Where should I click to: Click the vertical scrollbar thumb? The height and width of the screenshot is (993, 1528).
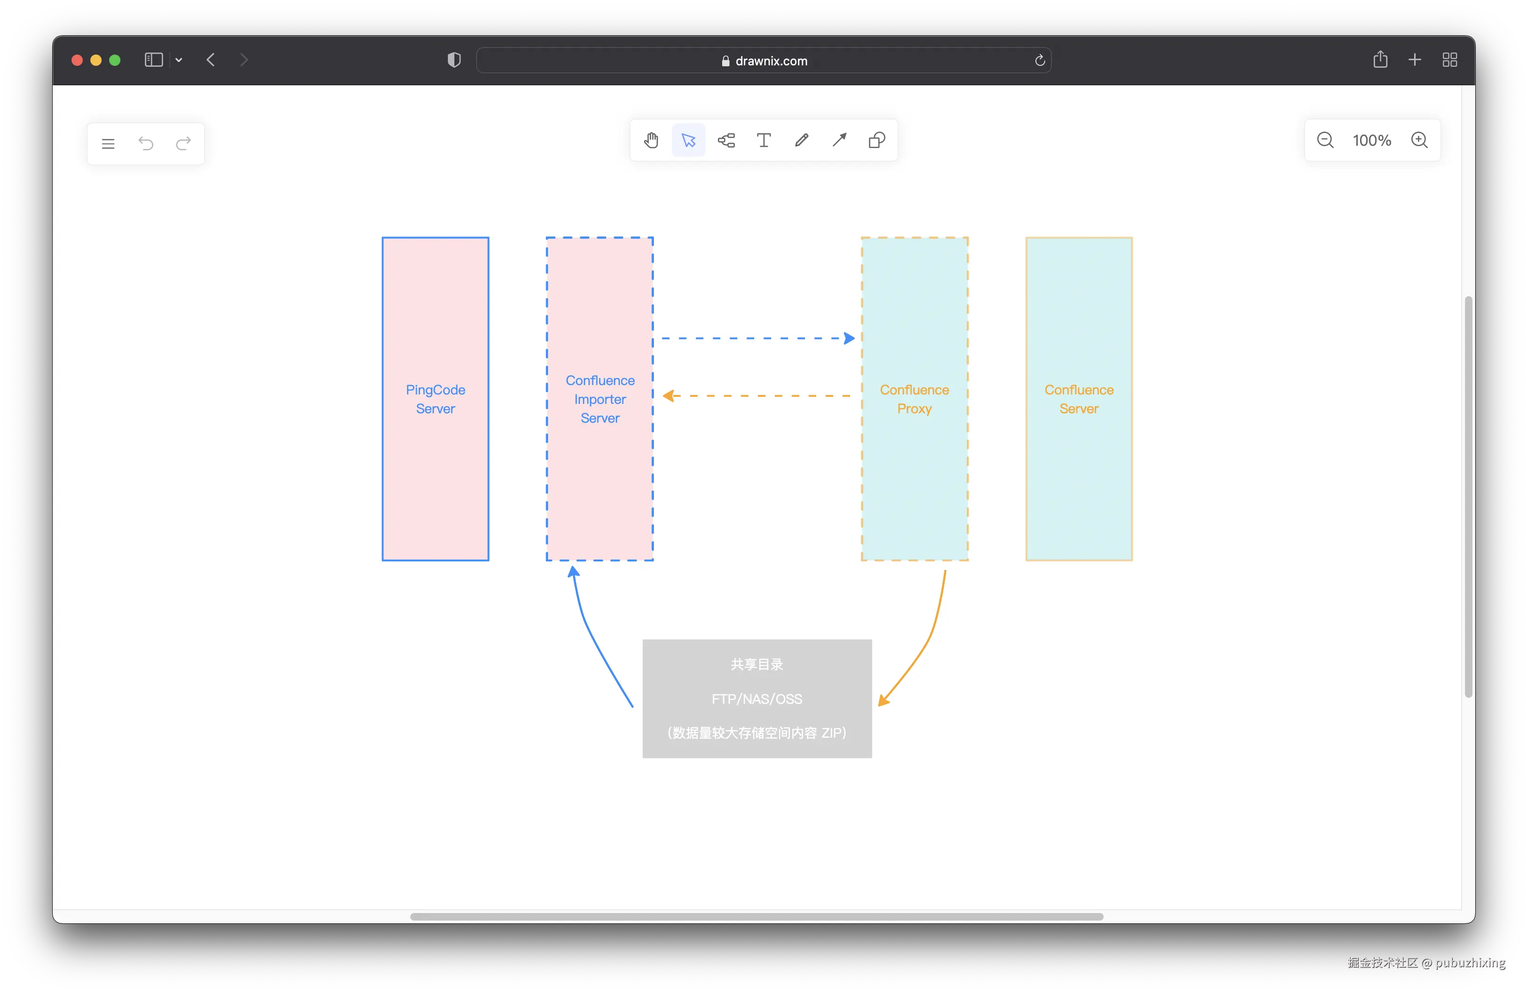coord(1468,496)
